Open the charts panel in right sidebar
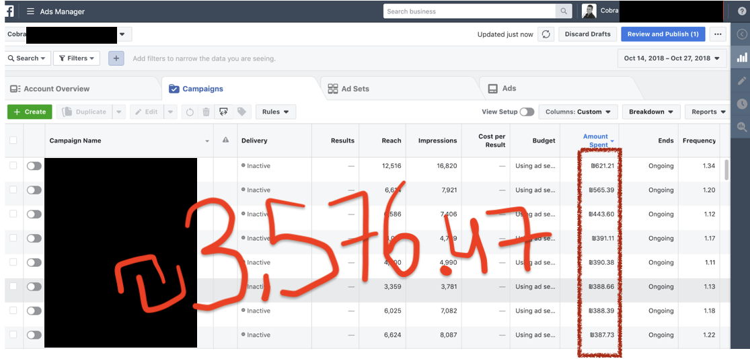 click(742, 58)
